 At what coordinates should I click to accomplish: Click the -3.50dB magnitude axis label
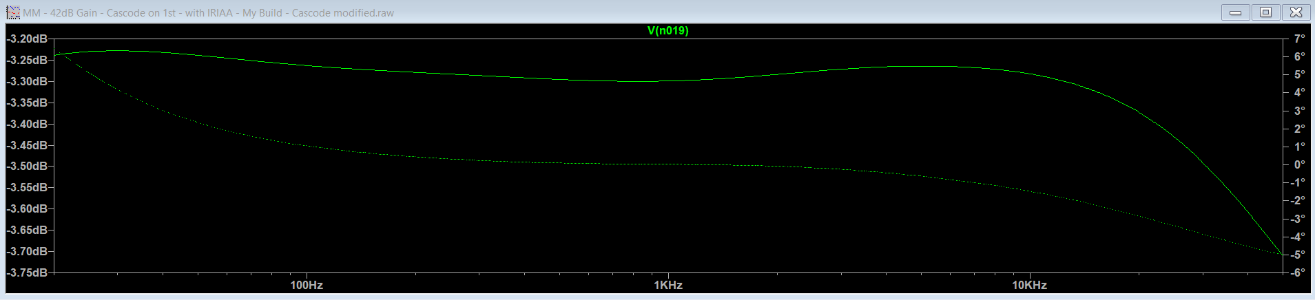[27, 166]
